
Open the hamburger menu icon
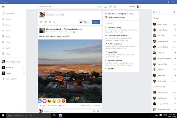click(x=3, y=6)
